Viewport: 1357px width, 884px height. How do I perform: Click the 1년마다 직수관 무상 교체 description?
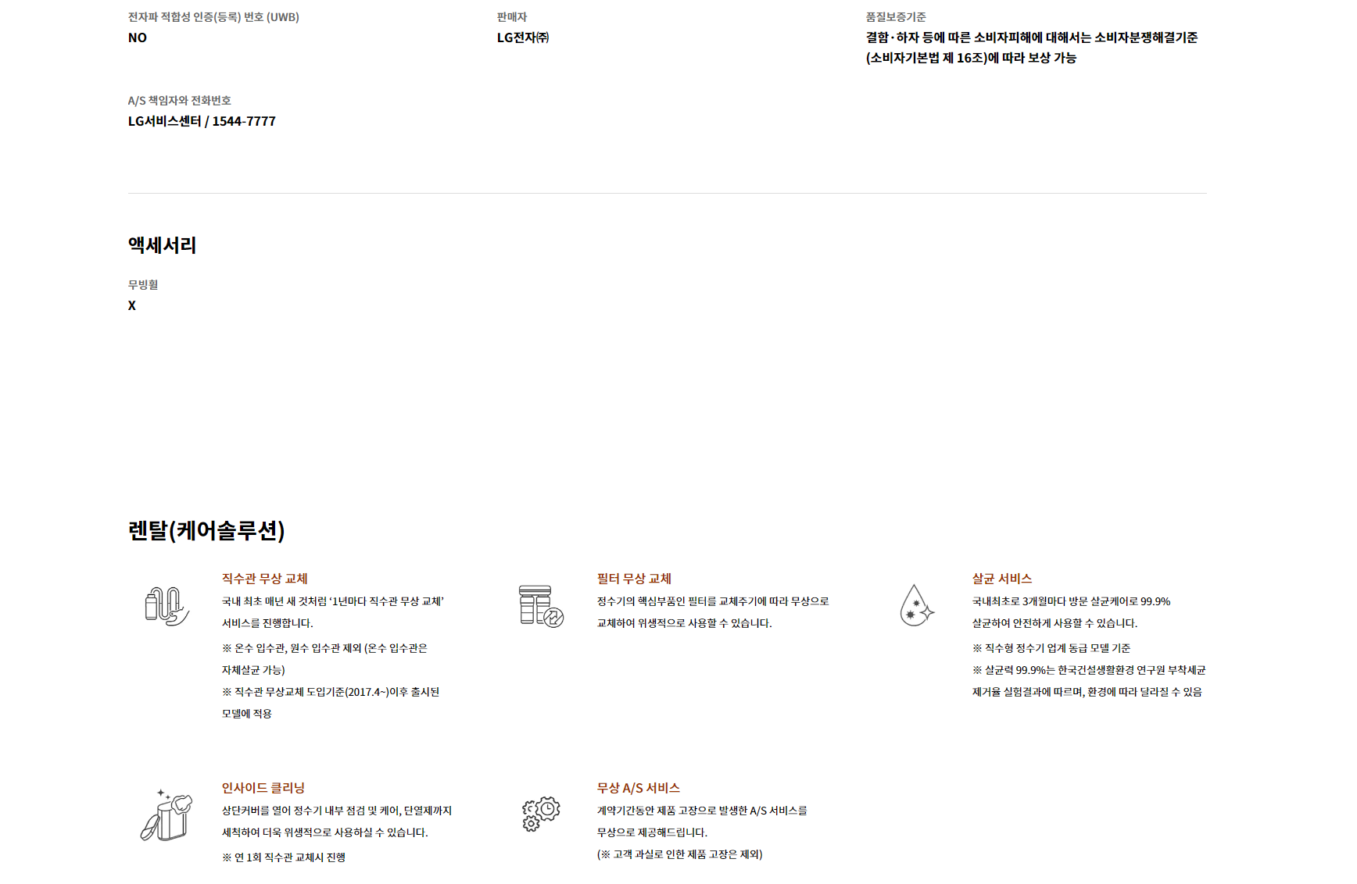(333, 612)
